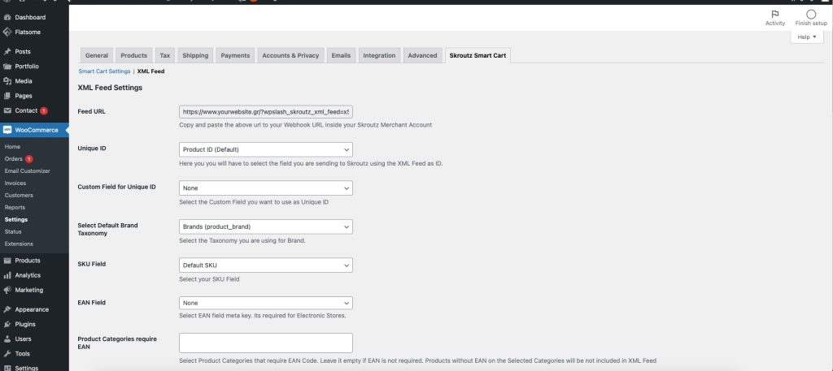
Task: Open Custom Field for Unique ID dropdown
Action: point(266,188)
